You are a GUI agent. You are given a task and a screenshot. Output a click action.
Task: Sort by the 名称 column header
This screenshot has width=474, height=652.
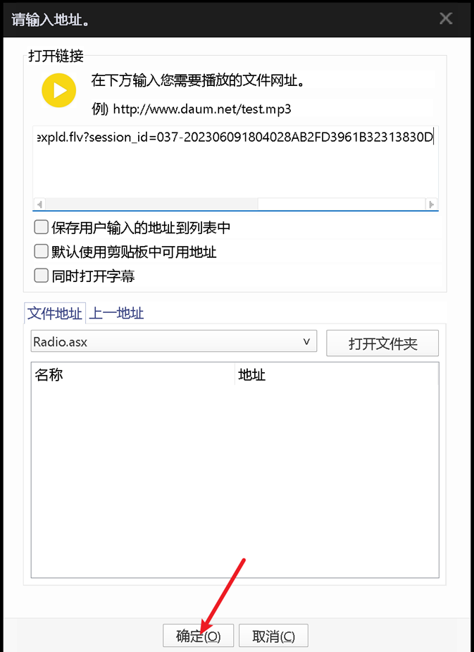133,374
